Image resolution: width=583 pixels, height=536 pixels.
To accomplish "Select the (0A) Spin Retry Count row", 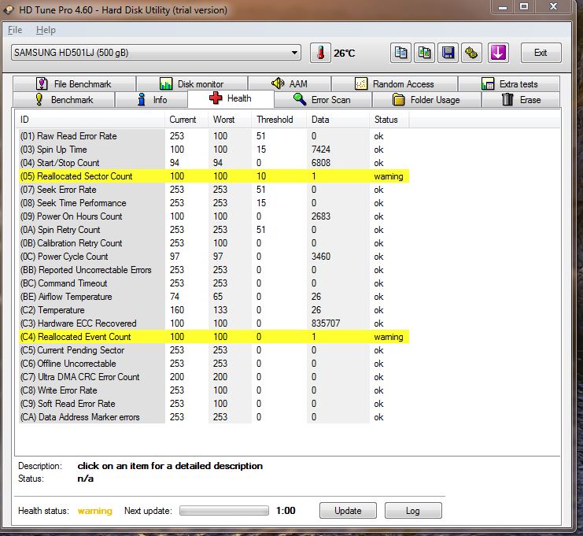I will point(214,230).
